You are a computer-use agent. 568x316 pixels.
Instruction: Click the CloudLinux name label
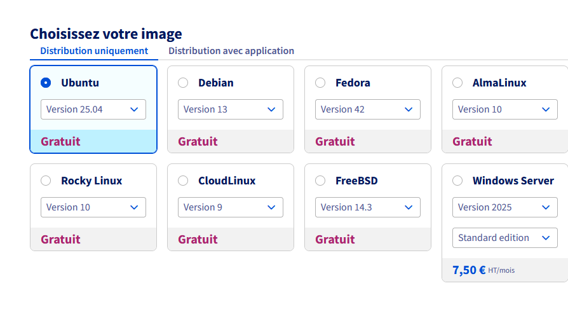(x=227, y=181)
